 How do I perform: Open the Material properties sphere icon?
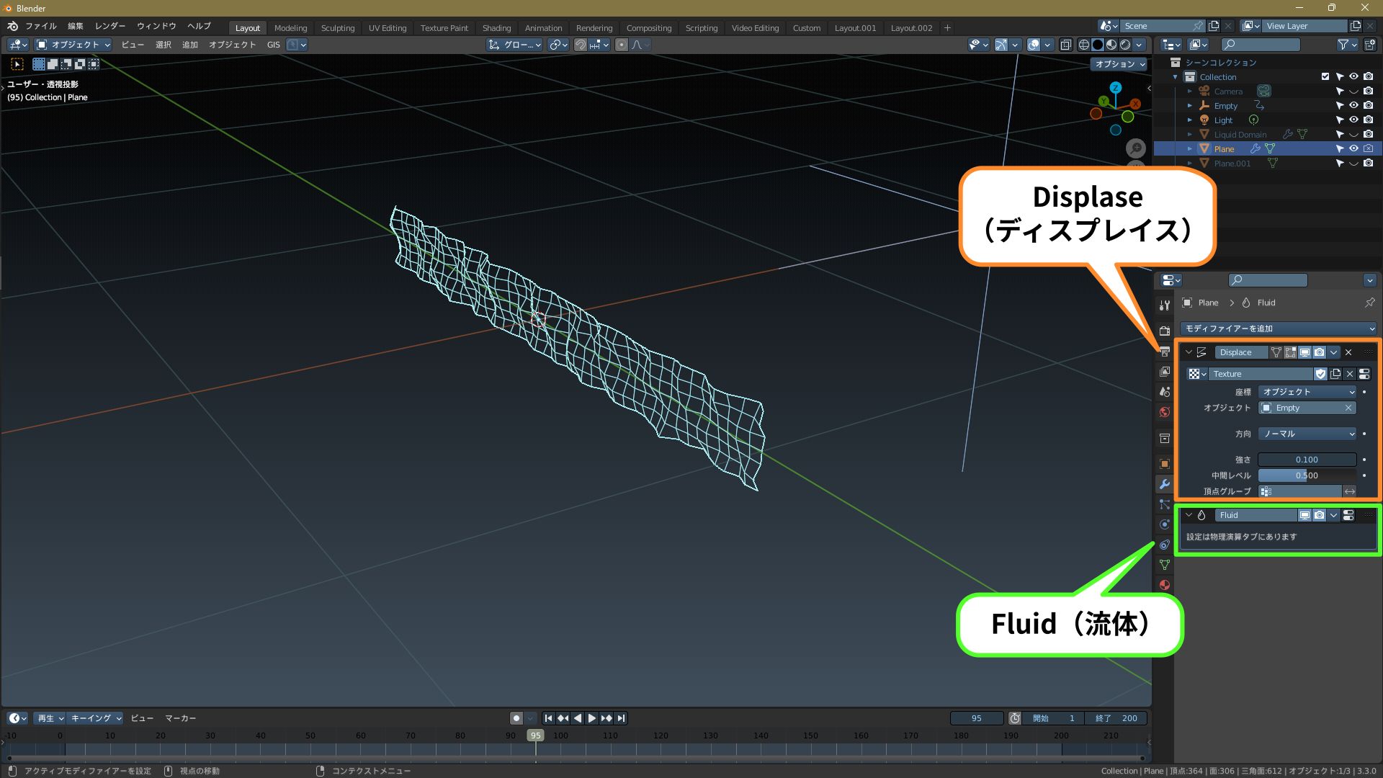[x=1164, y=585]
